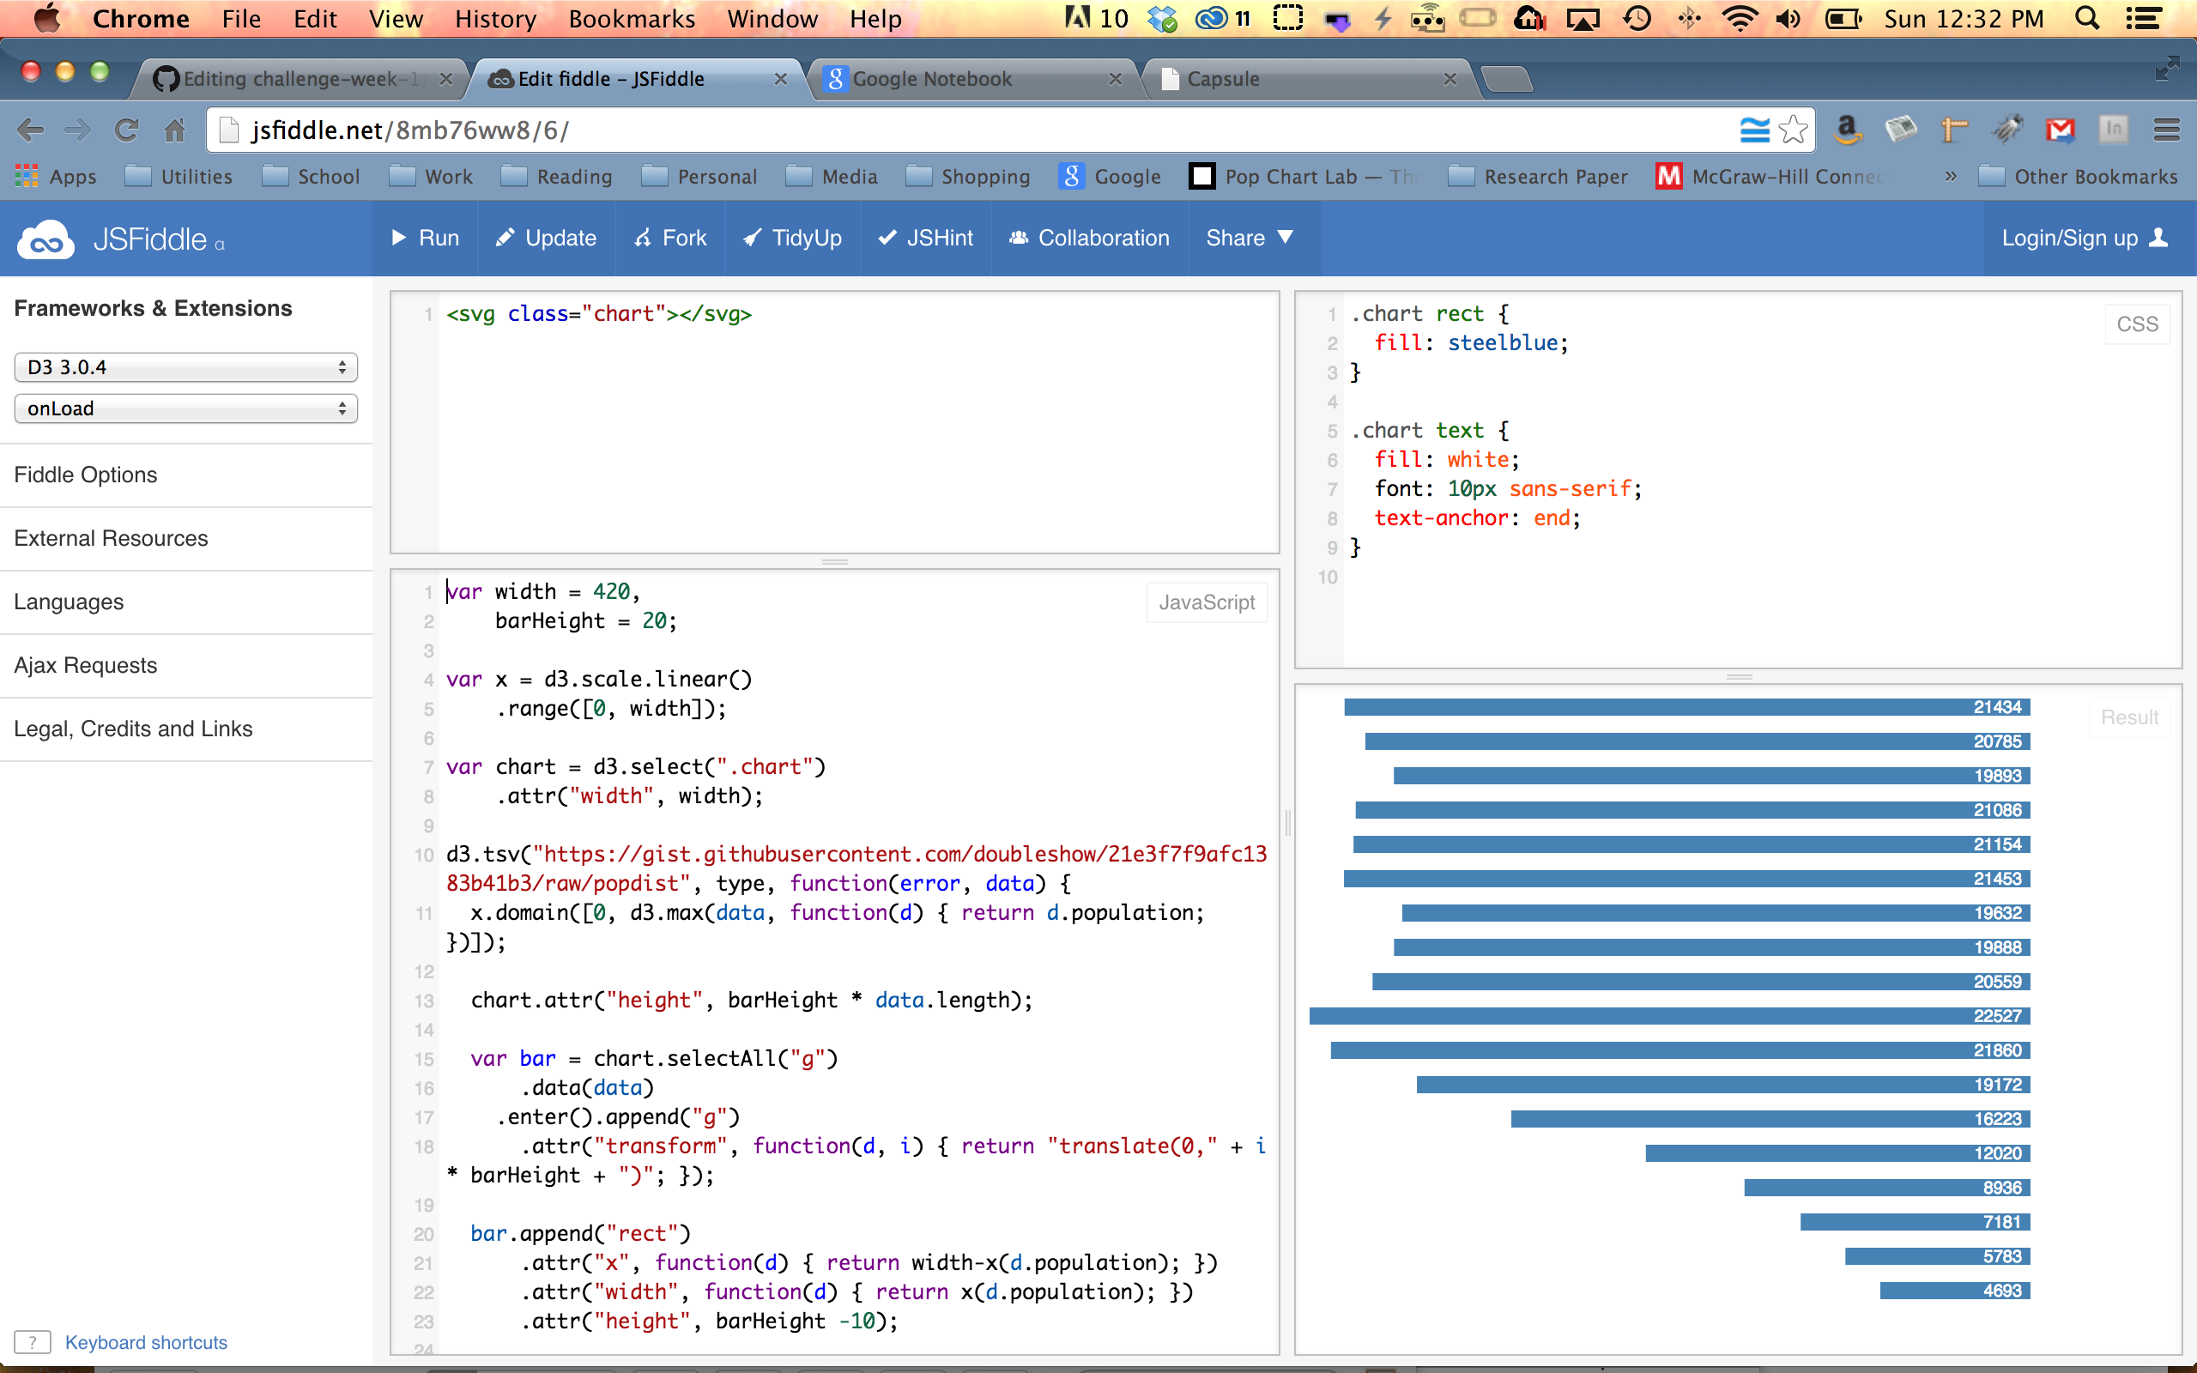This screenshot has width=2197, height=1373.
Task: Click the blue waves extension icon in address bar
Action: pos(1754,130)
